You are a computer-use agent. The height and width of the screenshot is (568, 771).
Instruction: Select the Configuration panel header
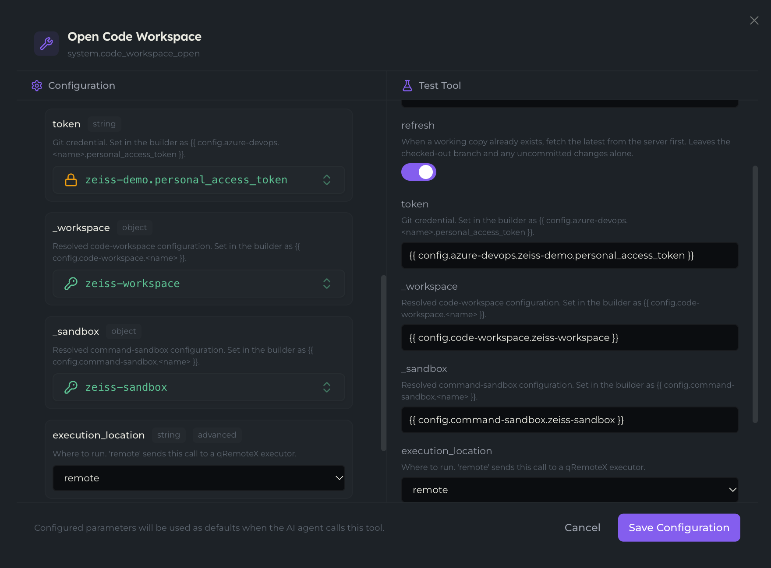click(x=81, y=85)
